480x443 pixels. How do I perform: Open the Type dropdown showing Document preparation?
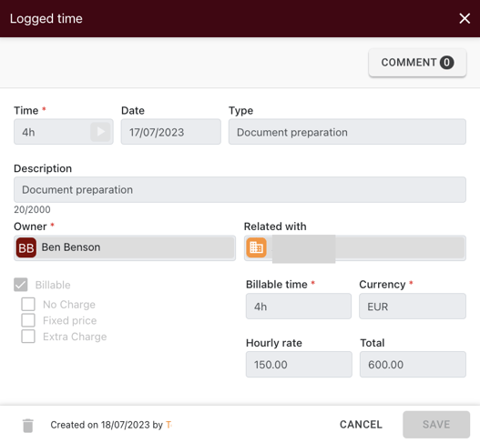tap(347, 132)
